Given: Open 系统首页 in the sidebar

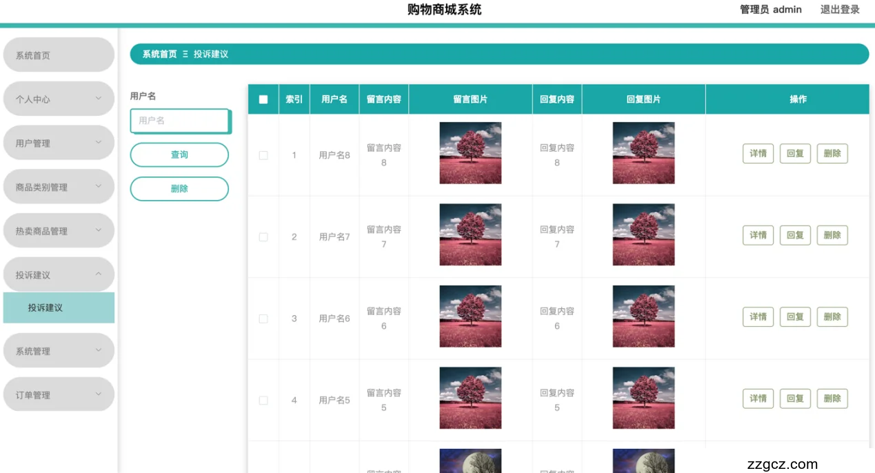Looking at the screenshot, I should (59, 55).
